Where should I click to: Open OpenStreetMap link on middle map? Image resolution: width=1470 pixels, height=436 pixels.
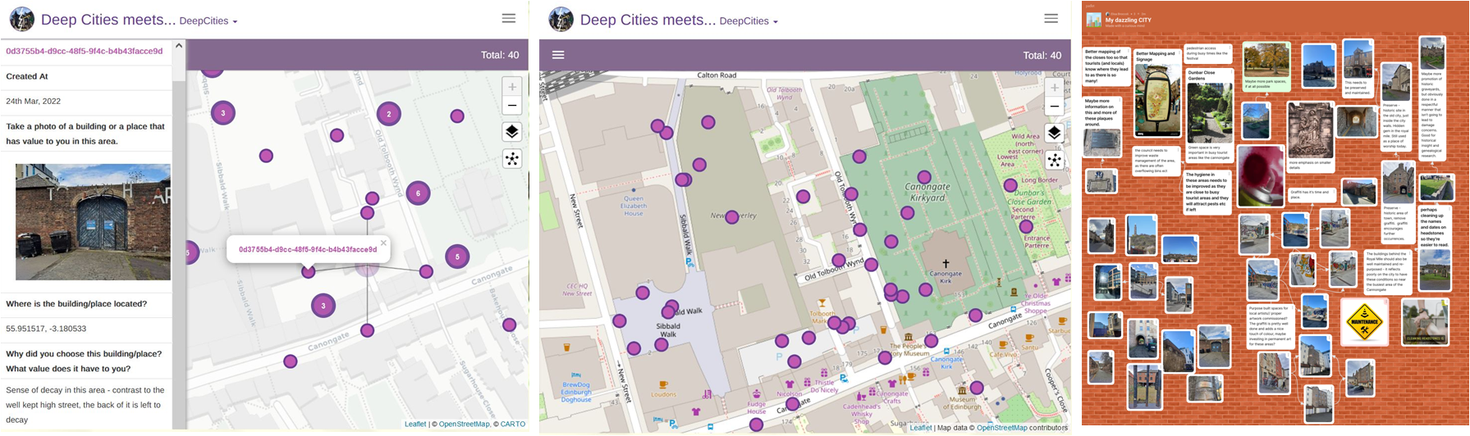click(x=1001, y=427)
